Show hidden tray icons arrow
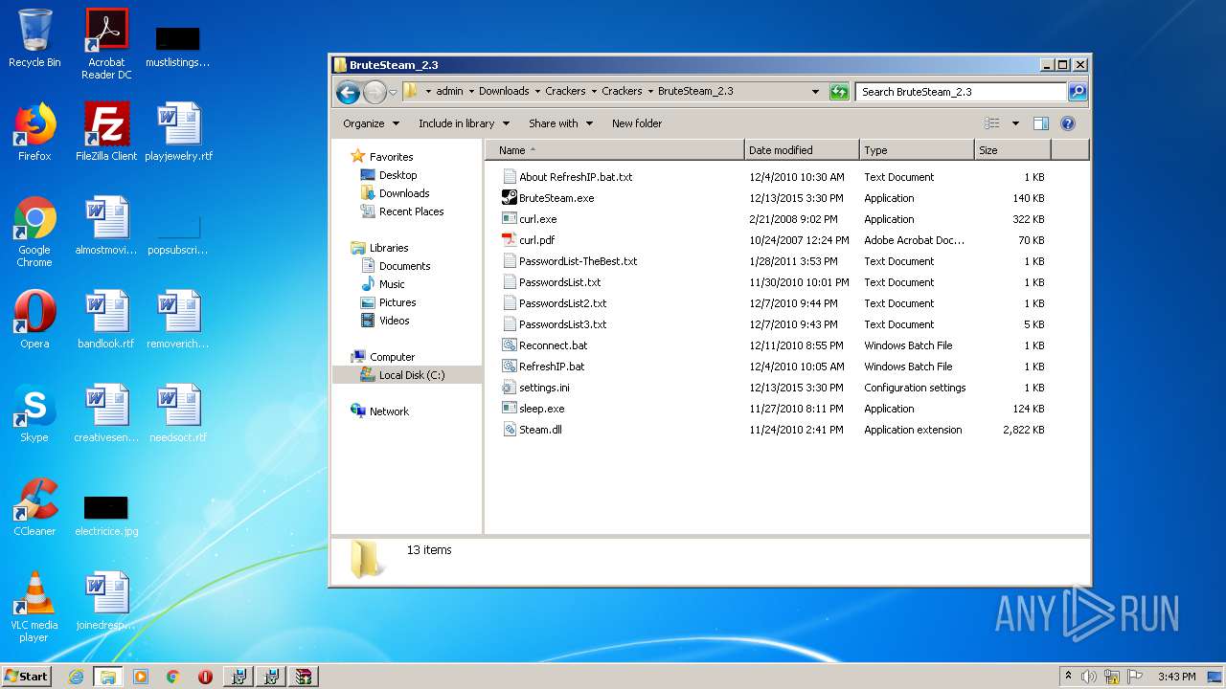 click(x=1068, y=676)
